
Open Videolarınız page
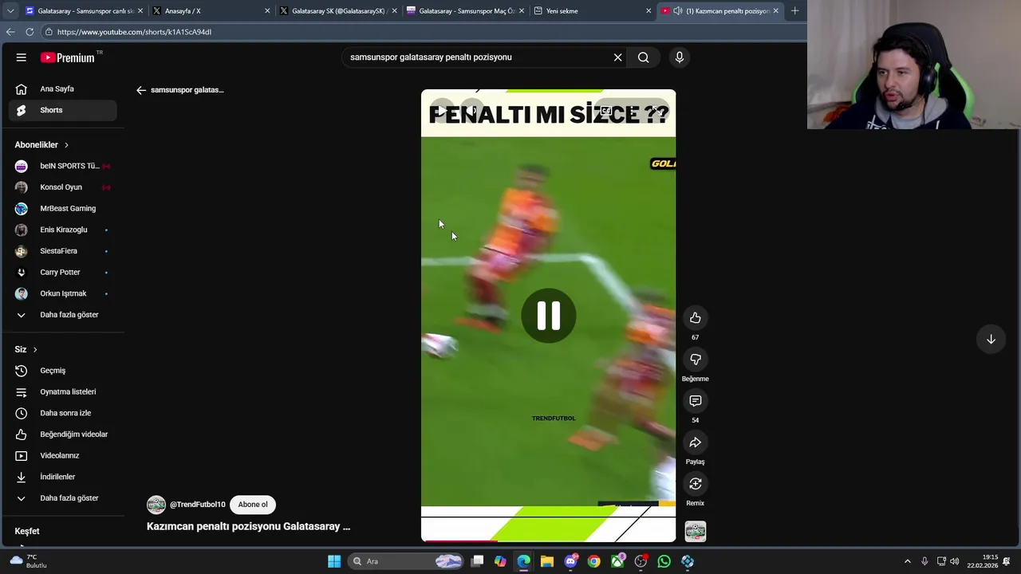coord(62,456)
